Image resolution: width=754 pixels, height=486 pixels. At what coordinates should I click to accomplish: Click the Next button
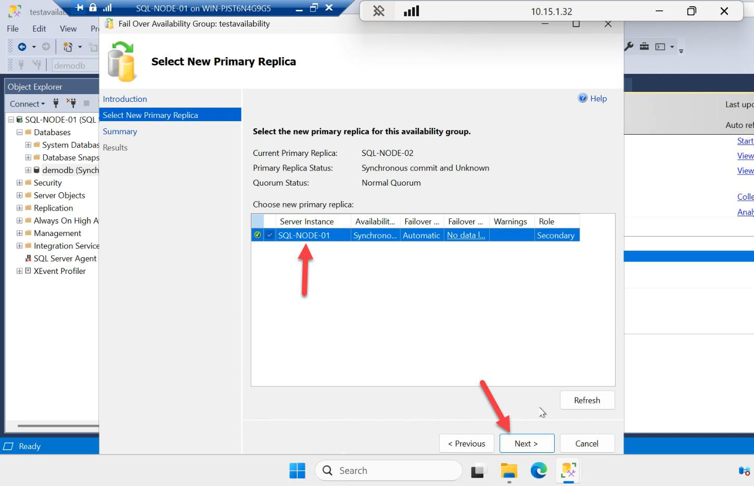pyautogui.click(x=527, y=443)
